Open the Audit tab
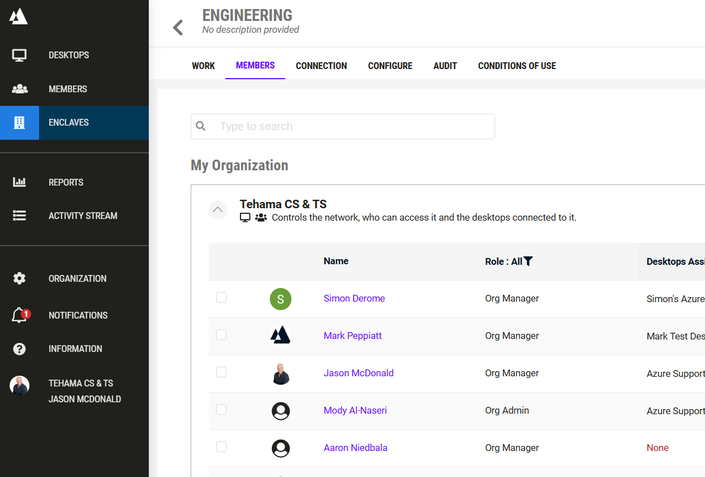 [x=445, y=66]
